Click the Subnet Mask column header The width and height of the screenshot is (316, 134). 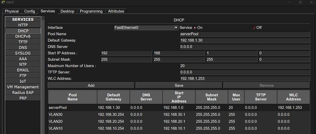pyautogui.click(x=212, y=97)
